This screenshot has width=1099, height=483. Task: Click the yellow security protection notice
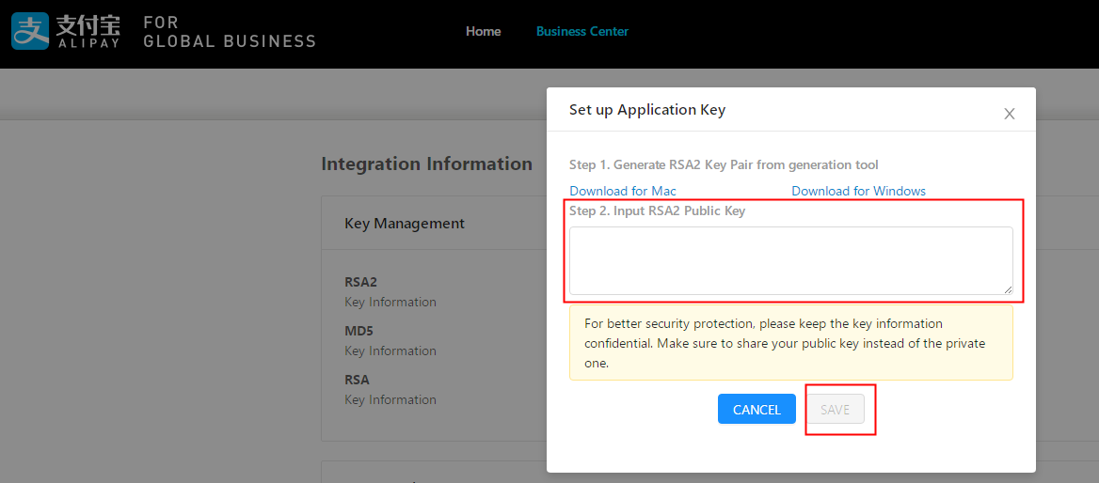coord(790,342)
